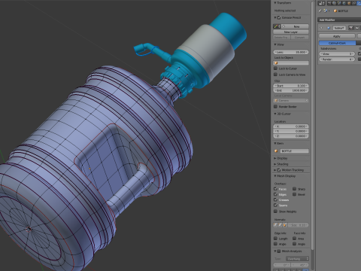Image resolution: width=361 pixels, height=271 pixels.
Task: Collapse the Subsurf modifier panel arrow
Action: coord(321,28)
